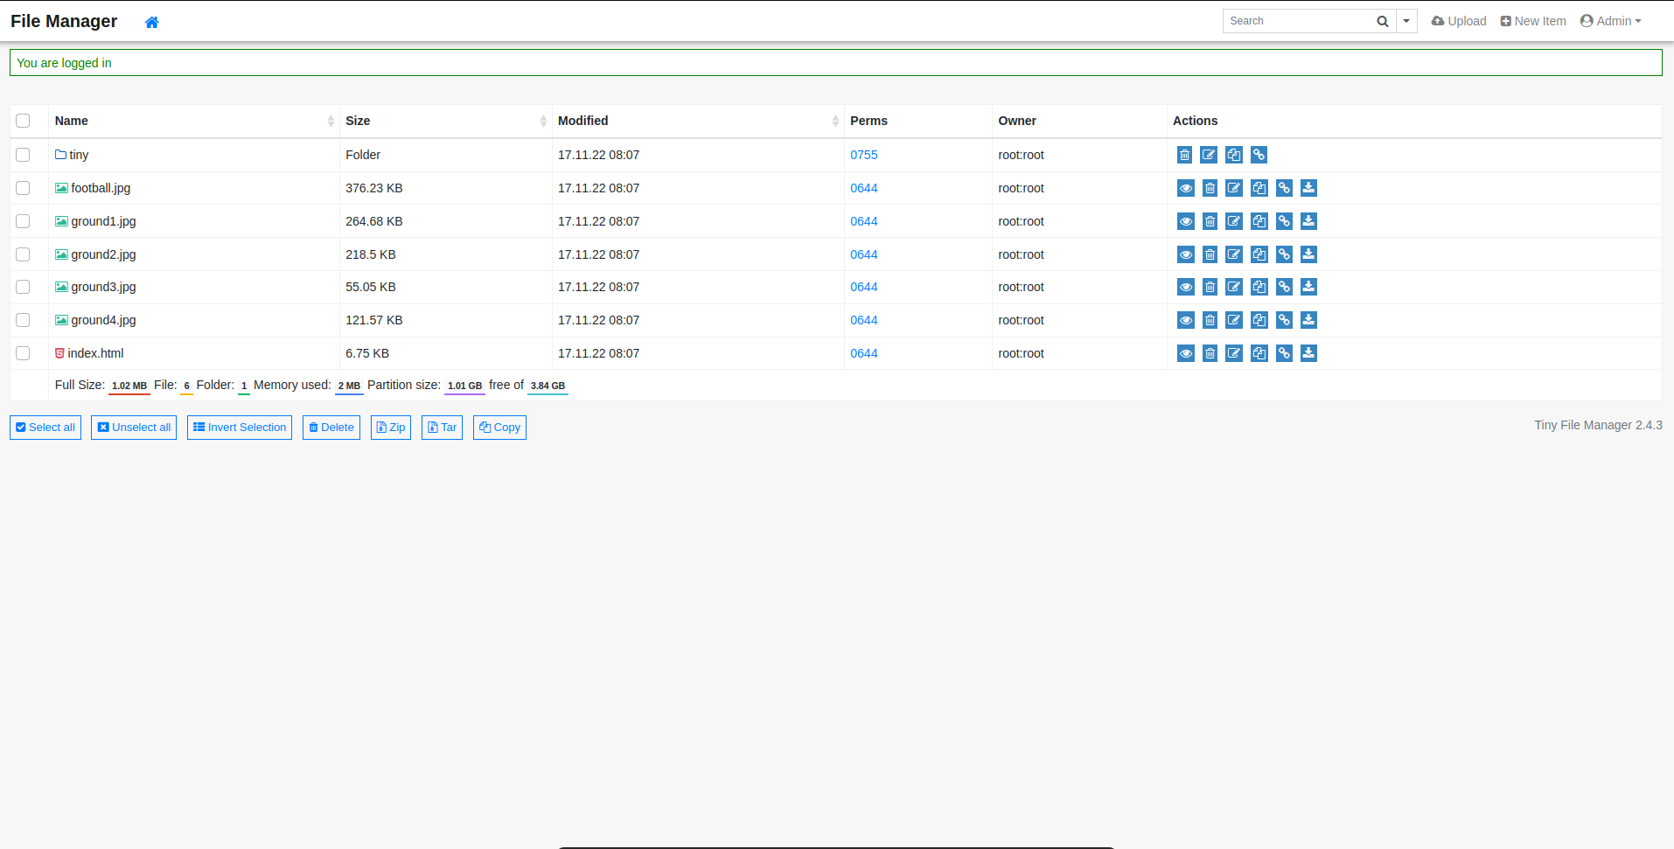The image size is (1674, 849).
Task: Delete ground1.jpg using the trash icon
Action: [1210, 221]
